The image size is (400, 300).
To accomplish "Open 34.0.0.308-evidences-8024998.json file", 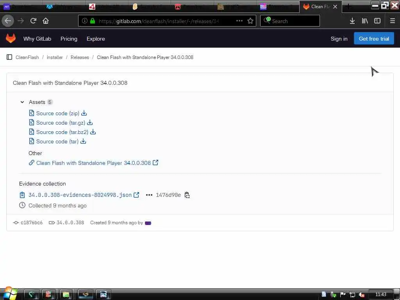I will (x=80, y=195).
